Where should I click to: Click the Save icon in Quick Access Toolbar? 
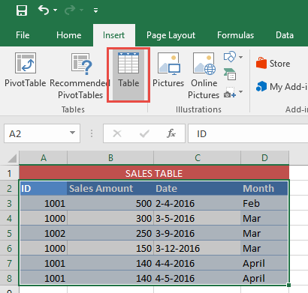(22, 10)
